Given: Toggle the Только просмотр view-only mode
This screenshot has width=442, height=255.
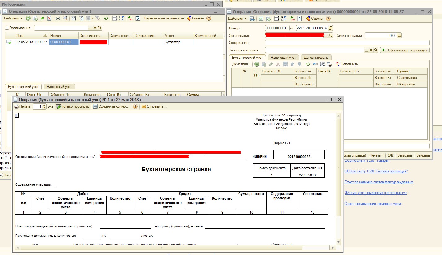Looking at the screenshot, I should point(72,106).
